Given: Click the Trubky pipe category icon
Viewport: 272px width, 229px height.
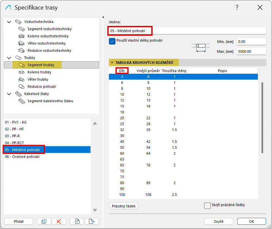Looking at the screenshot, I should pyautogui.click(x=18, y=58).
